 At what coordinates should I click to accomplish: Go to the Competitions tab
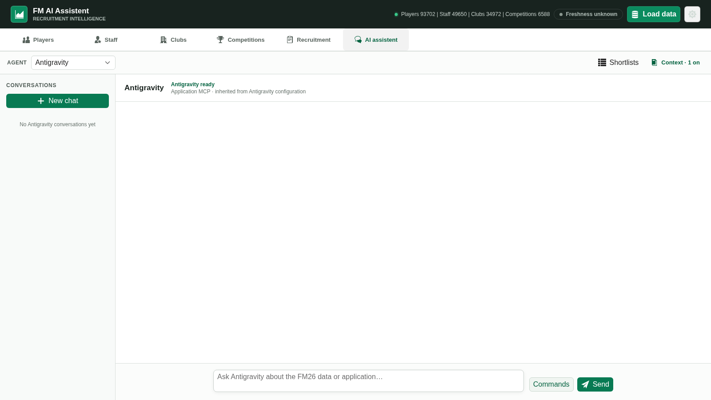pos(241,40)
